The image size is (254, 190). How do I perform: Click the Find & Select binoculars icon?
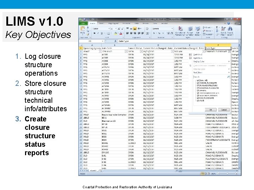coord(230,29)
